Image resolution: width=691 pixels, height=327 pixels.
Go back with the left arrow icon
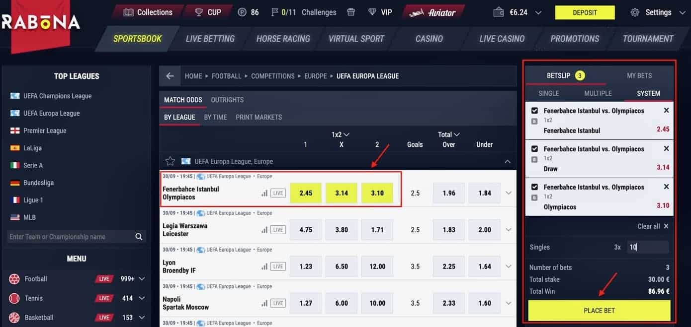[x=170, y=76]
